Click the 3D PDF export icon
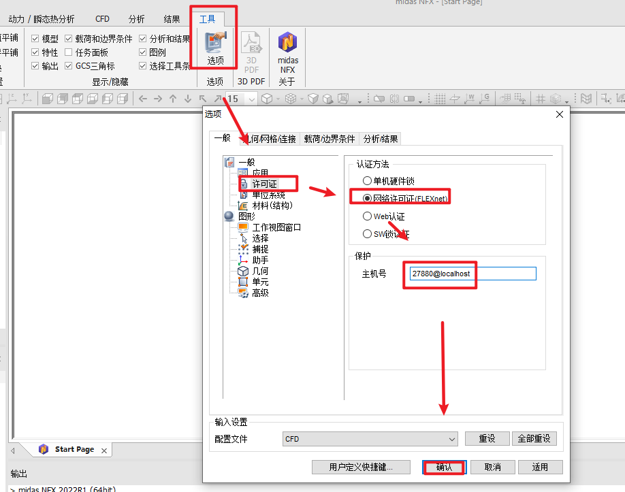The width and height of the screenshot is (625, 492). click(251, 52)
